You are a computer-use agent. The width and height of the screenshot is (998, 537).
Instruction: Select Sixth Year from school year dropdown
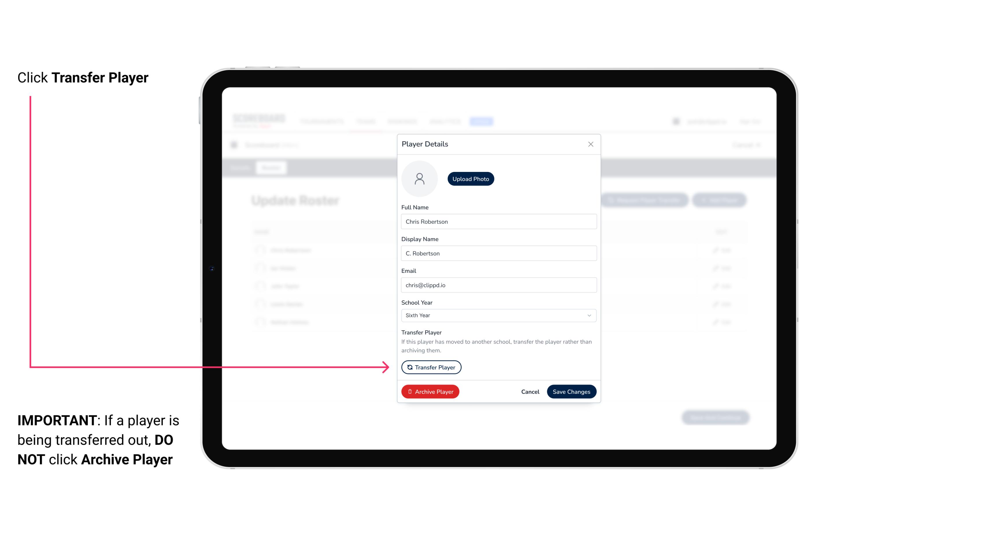498,315
